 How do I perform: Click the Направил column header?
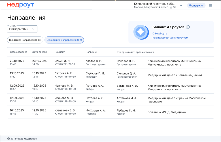[91, 52]
